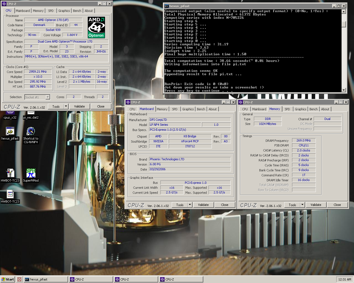
Task: Click the Dual channel value
Action: 327,119
